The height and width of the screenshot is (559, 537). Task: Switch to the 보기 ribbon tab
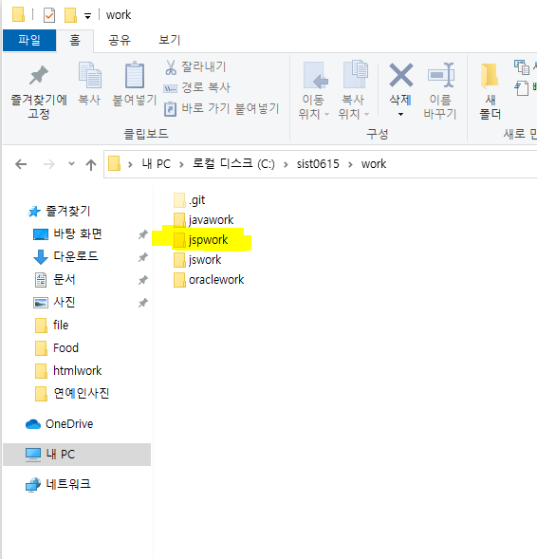pyautogui.click(x=169, y=40)
